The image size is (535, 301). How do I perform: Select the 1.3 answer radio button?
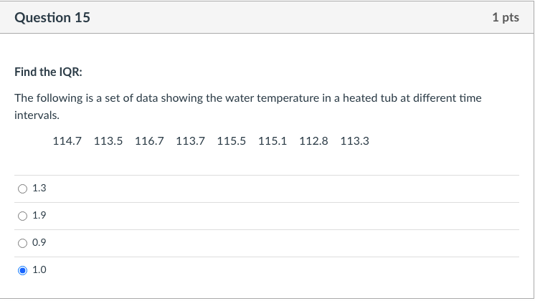pos(23,188)
